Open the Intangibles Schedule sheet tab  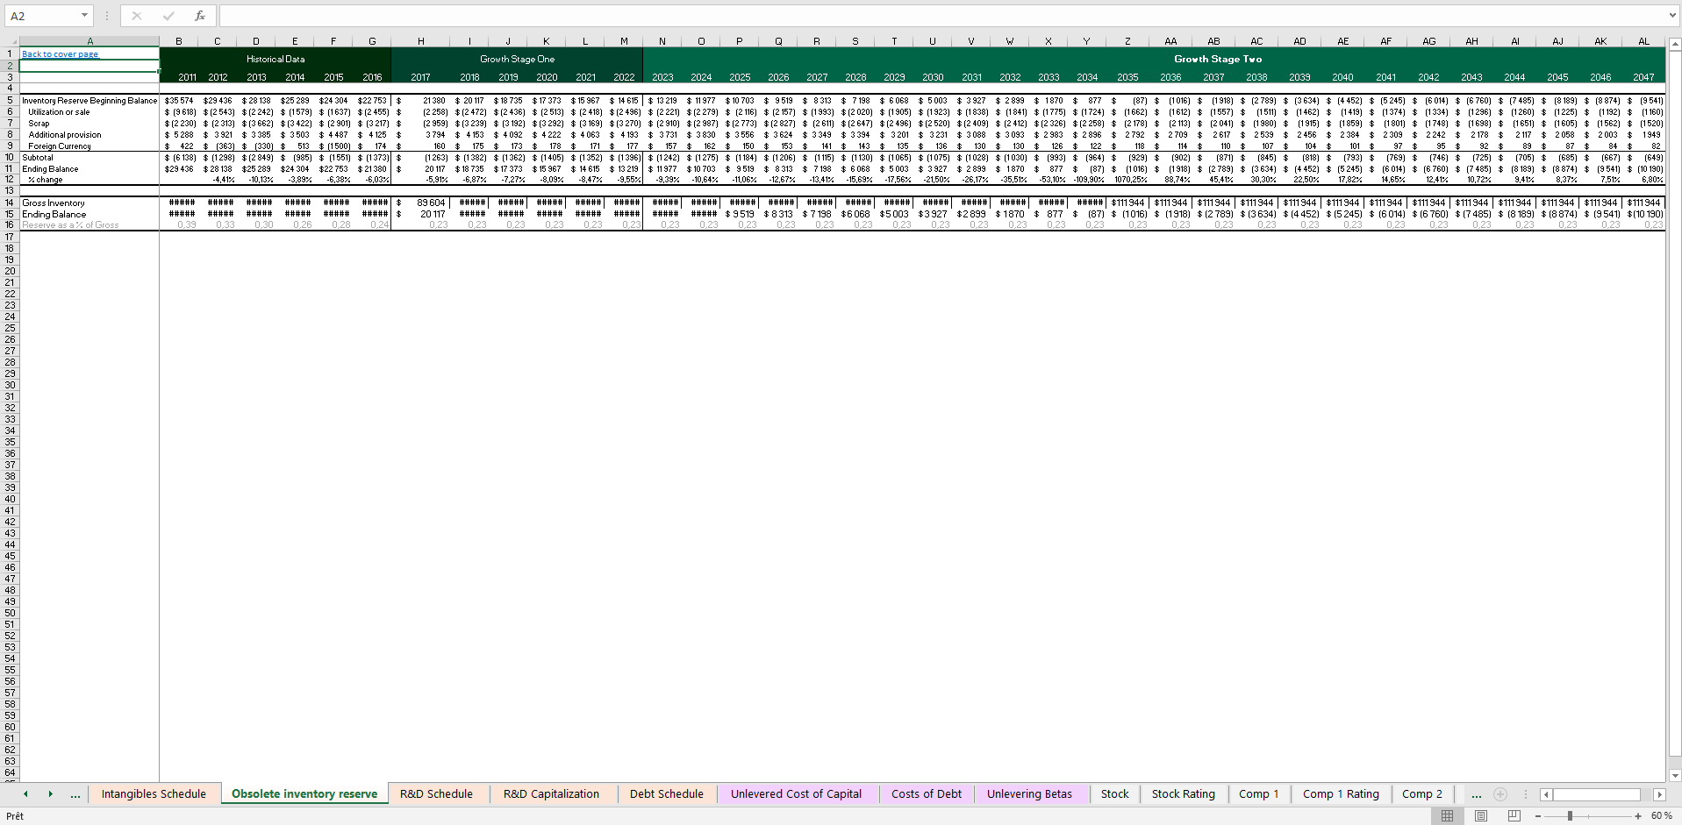pos(154,794)
